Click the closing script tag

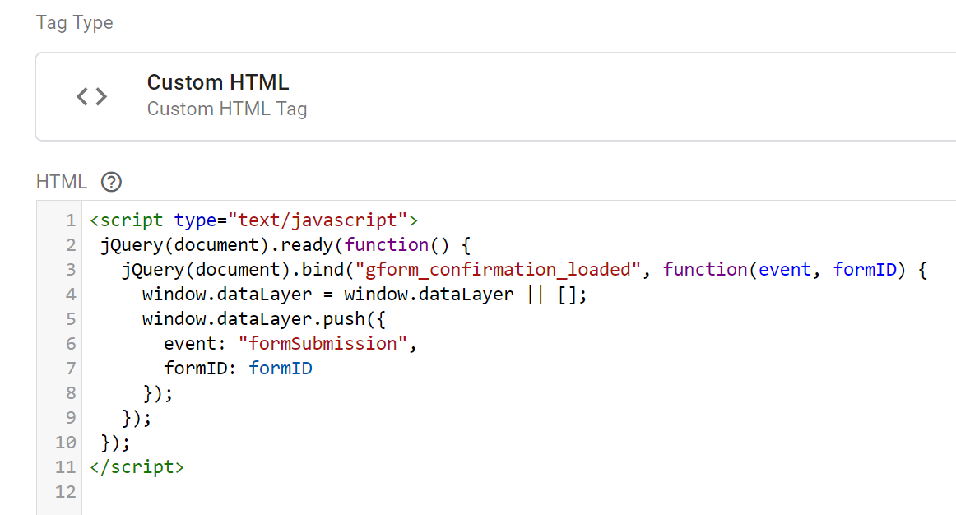137,467
